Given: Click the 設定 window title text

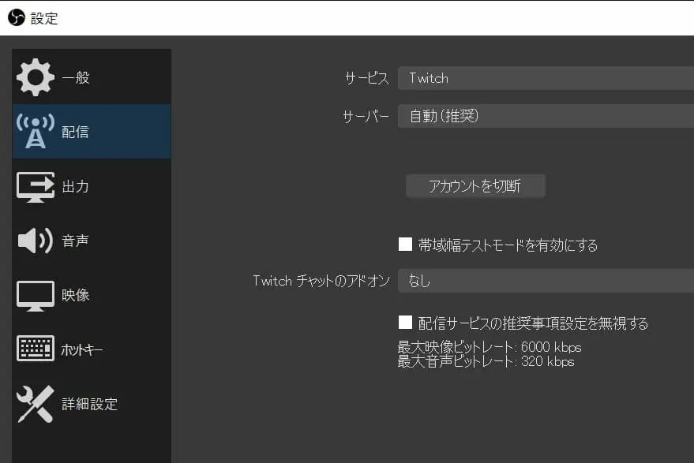Looking at the screenshot, I should point(44,18).
